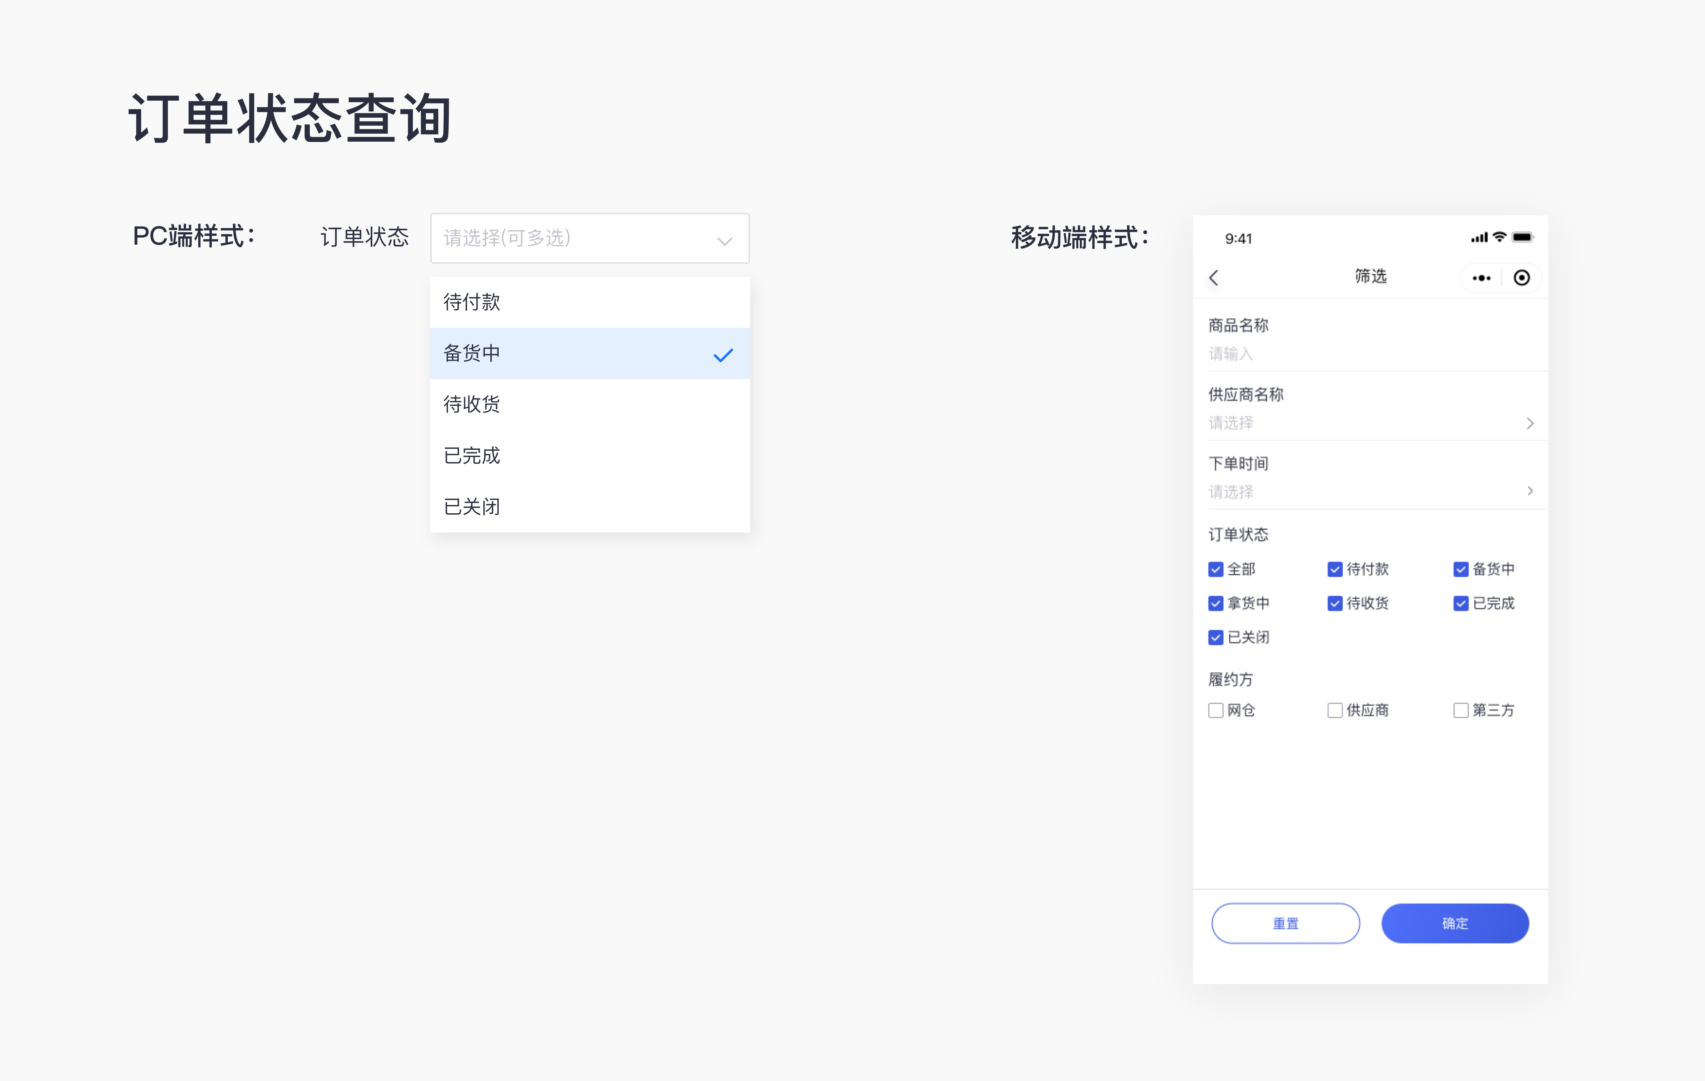The image size is (1705, 1081).
Task: Tap the battery icon in status bar
Action: click(1522, 237)
